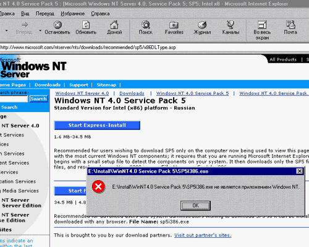Click the address bar URL field
This screenshot has width=309, height=247.
coord(154,48)
